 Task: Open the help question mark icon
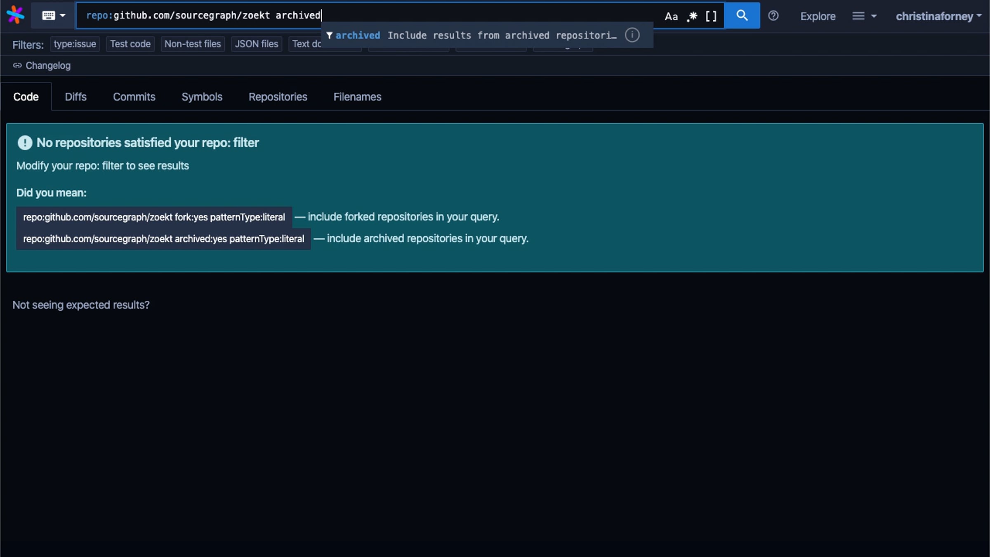(773, 16)
